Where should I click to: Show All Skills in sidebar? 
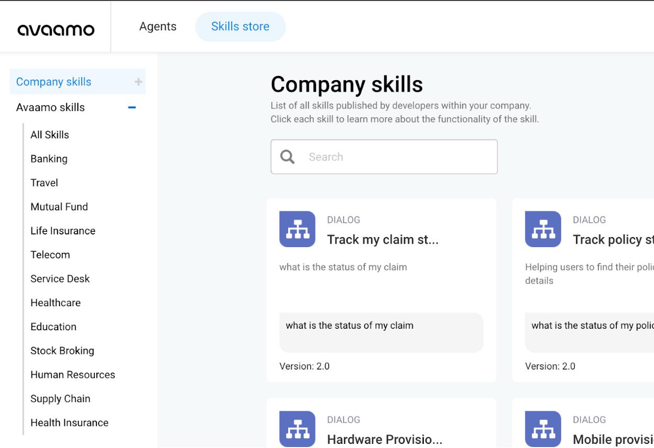pos(50,135)
